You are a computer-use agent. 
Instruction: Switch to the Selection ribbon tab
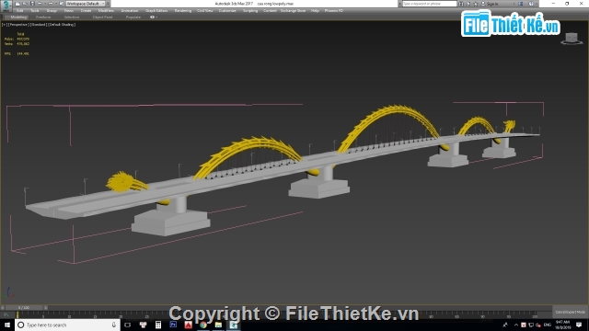72,17
